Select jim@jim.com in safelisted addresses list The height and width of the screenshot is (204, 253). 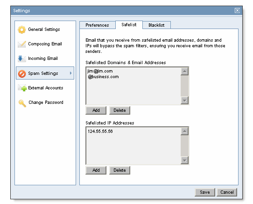tap(100, 71)
